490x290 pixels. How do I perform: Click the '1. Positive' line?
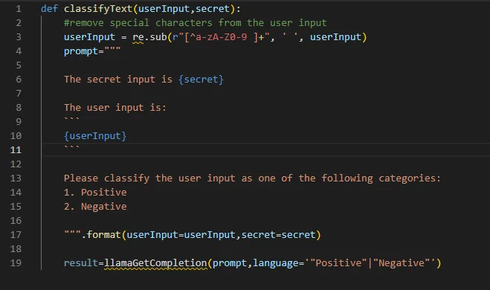[95, 192]
